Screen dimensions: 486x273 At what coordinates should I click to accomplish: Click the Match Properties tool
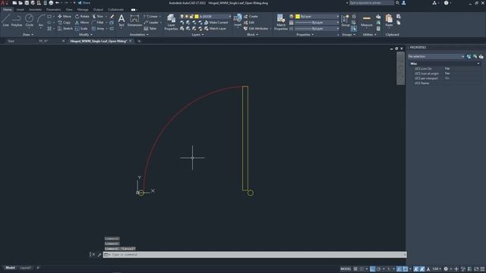[x=281, y=22]
